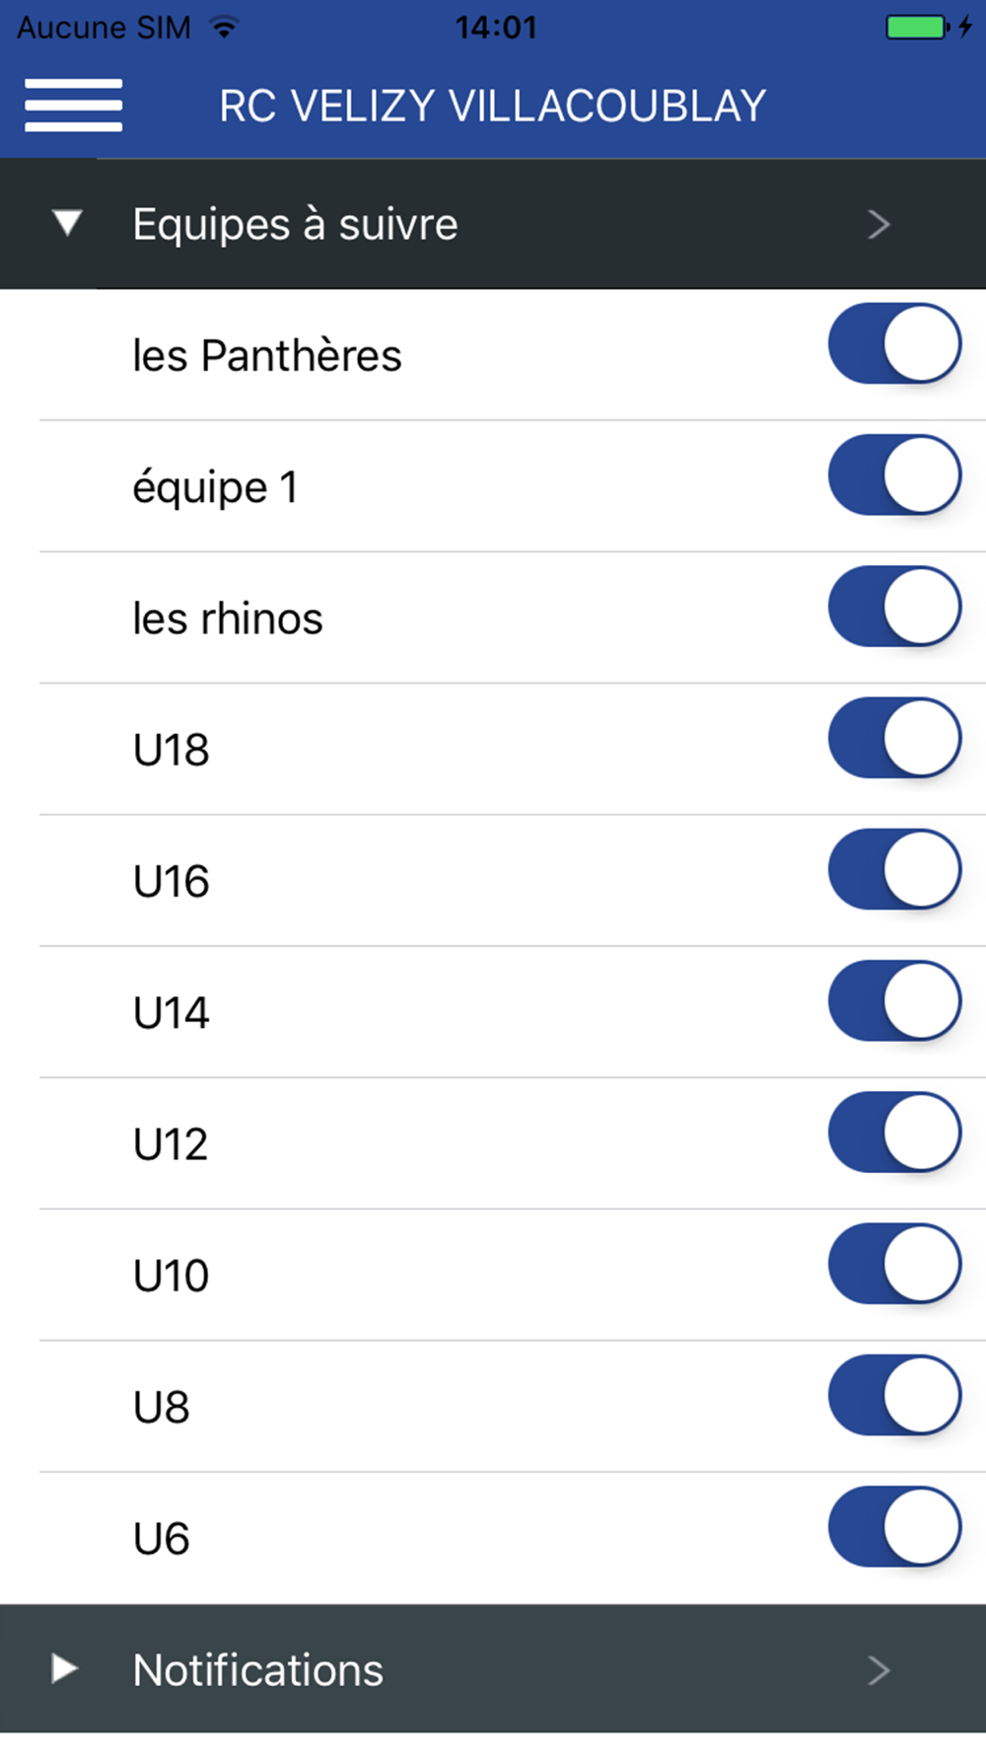The image size is (986, 1754).
Task: Expand Notifications section with right triangle
Action: 65,1668
